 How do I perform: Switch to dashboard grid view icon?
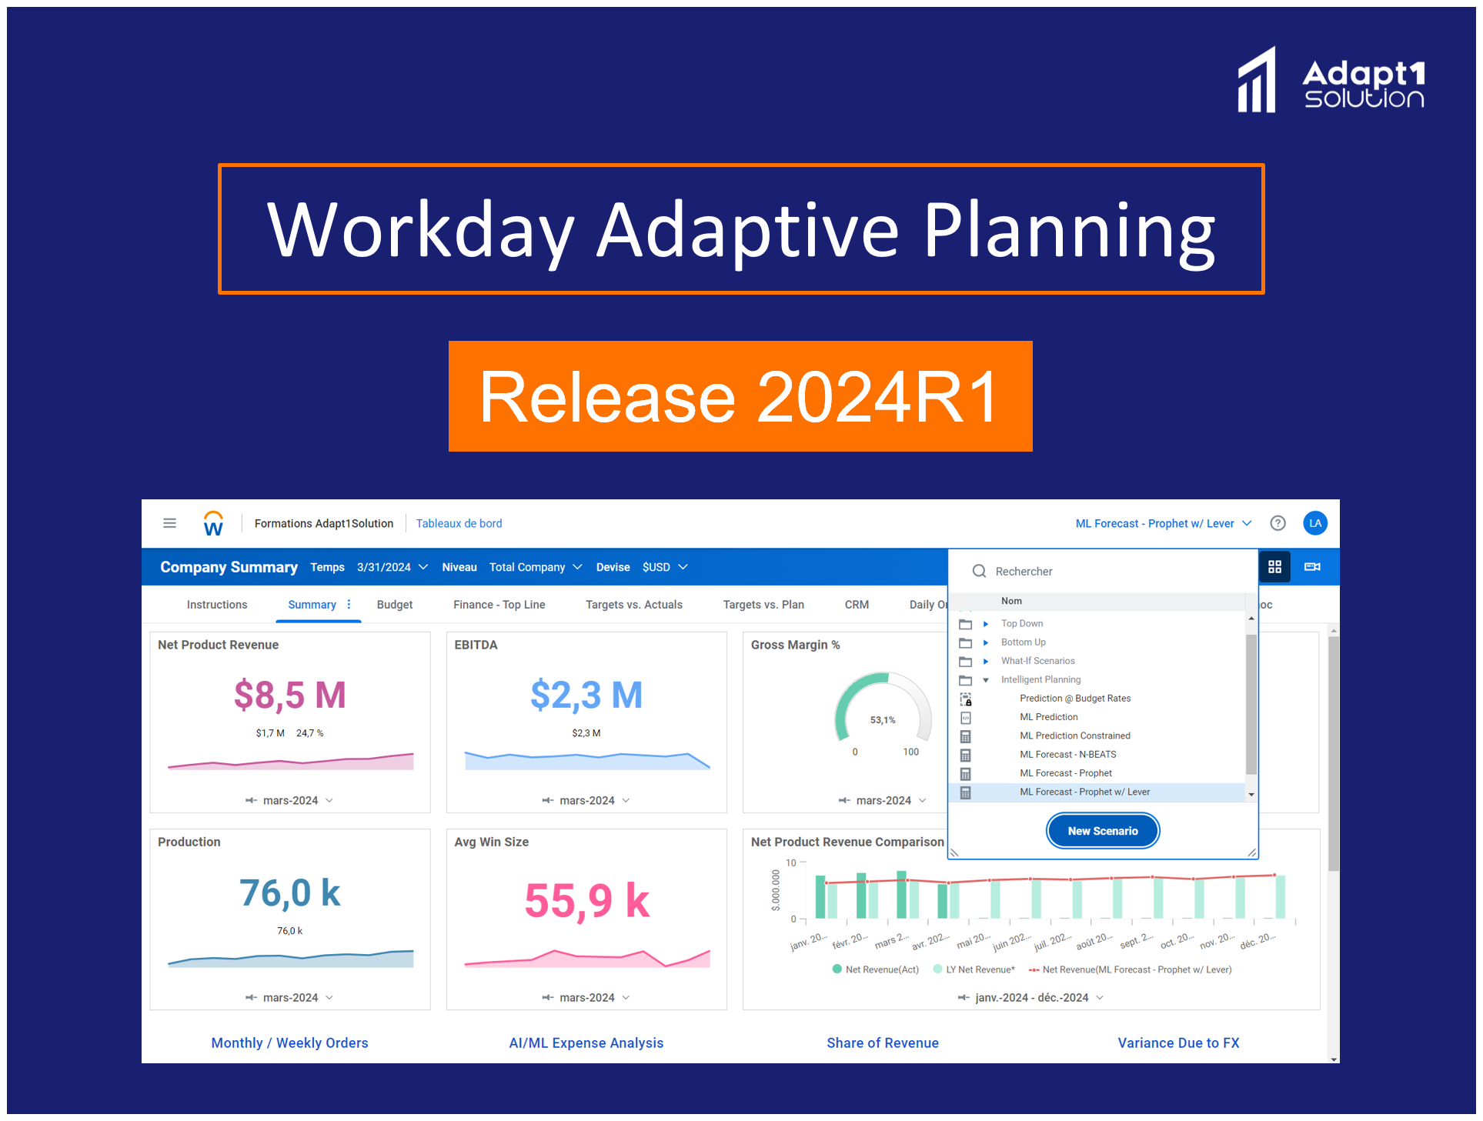[x=1274, y=567]
